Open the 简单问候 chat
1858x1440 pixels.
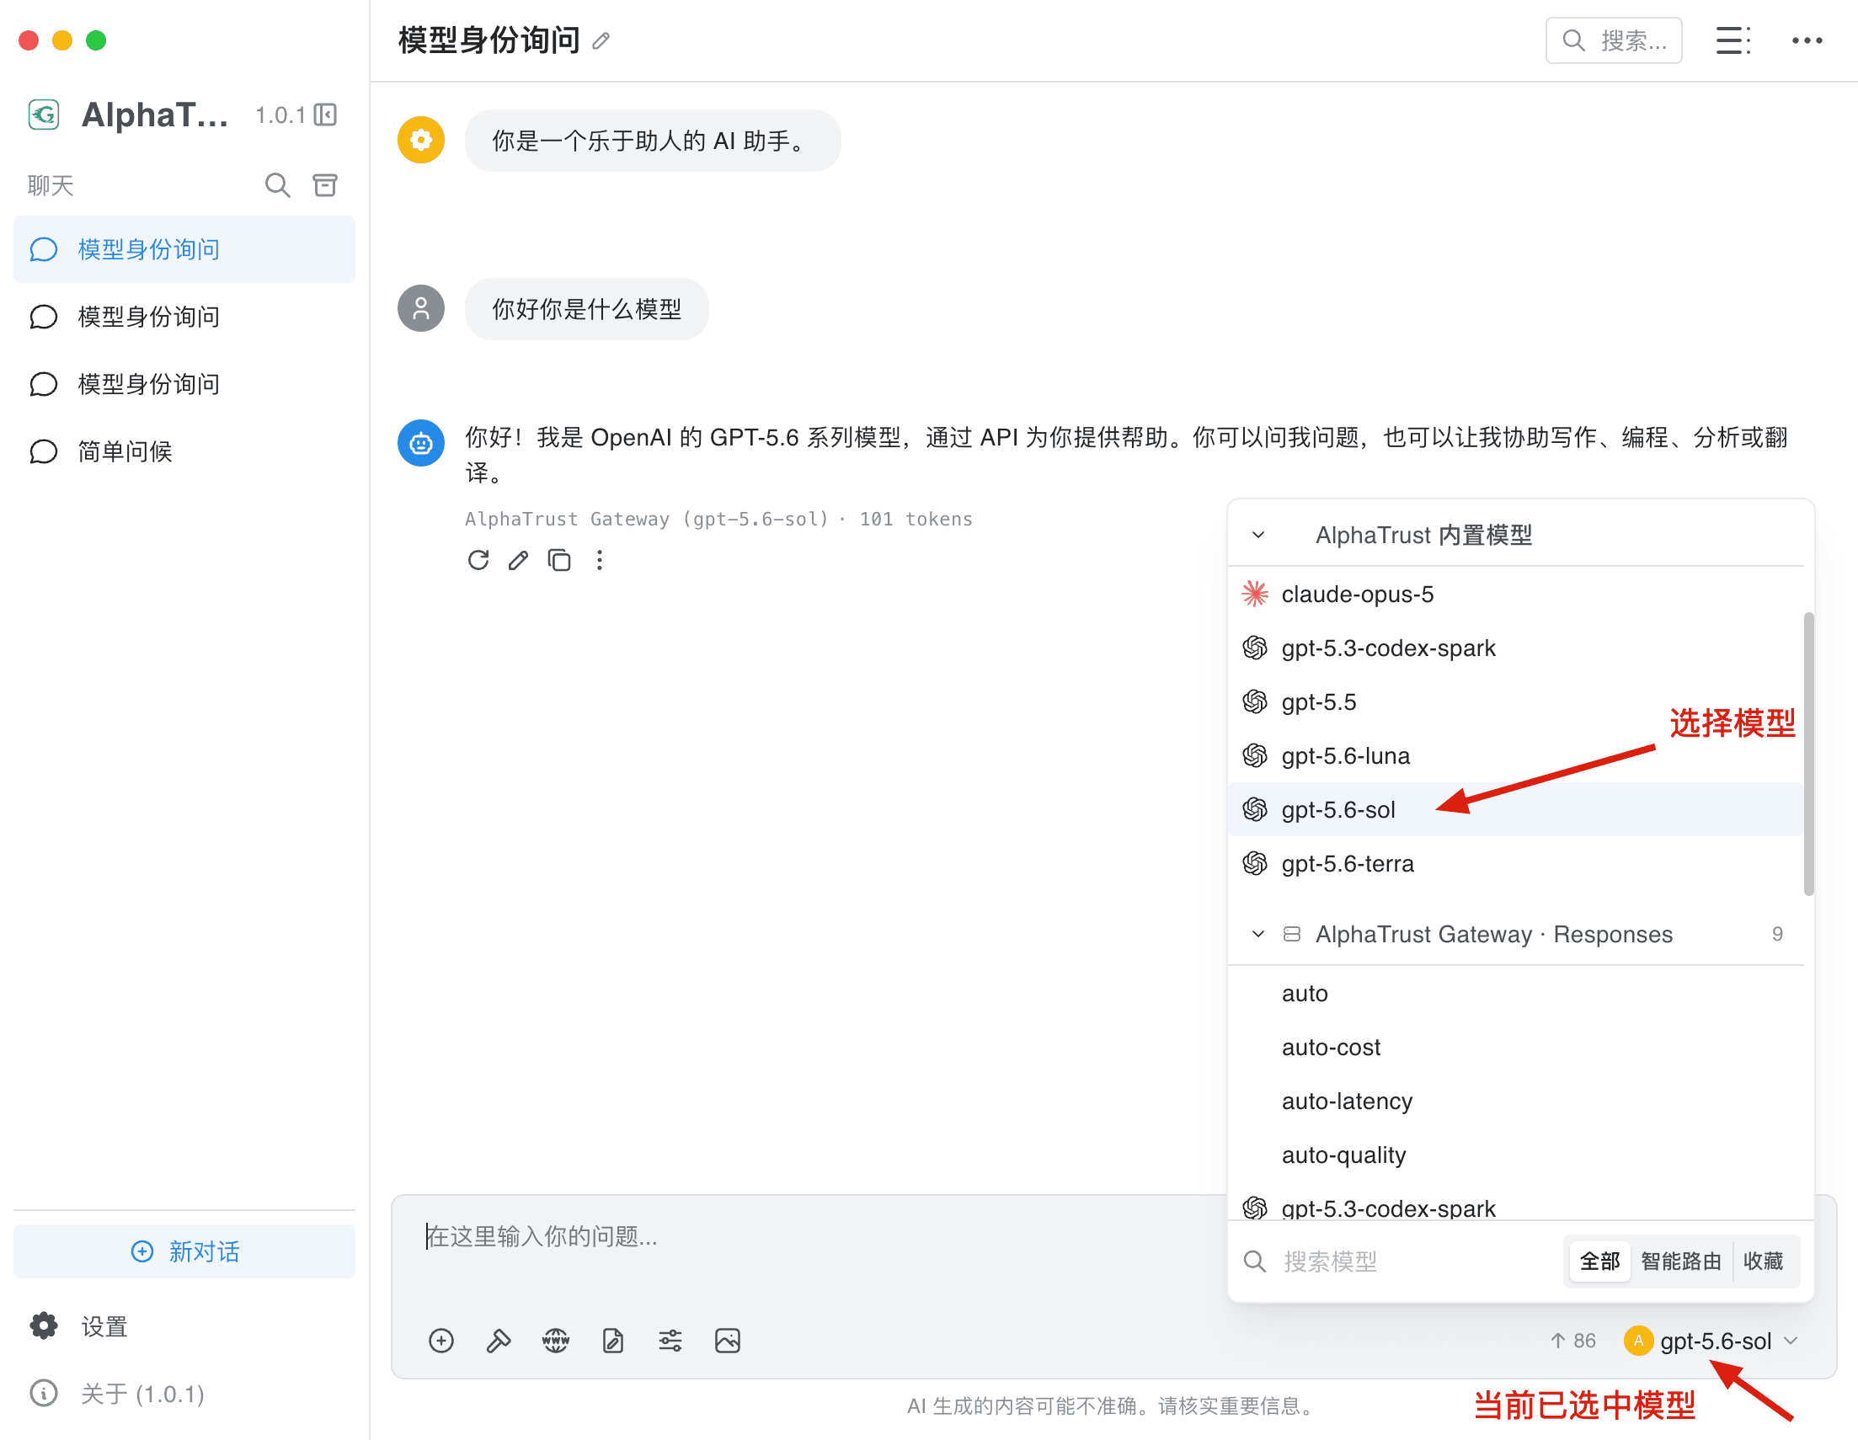tap(184, 451)
